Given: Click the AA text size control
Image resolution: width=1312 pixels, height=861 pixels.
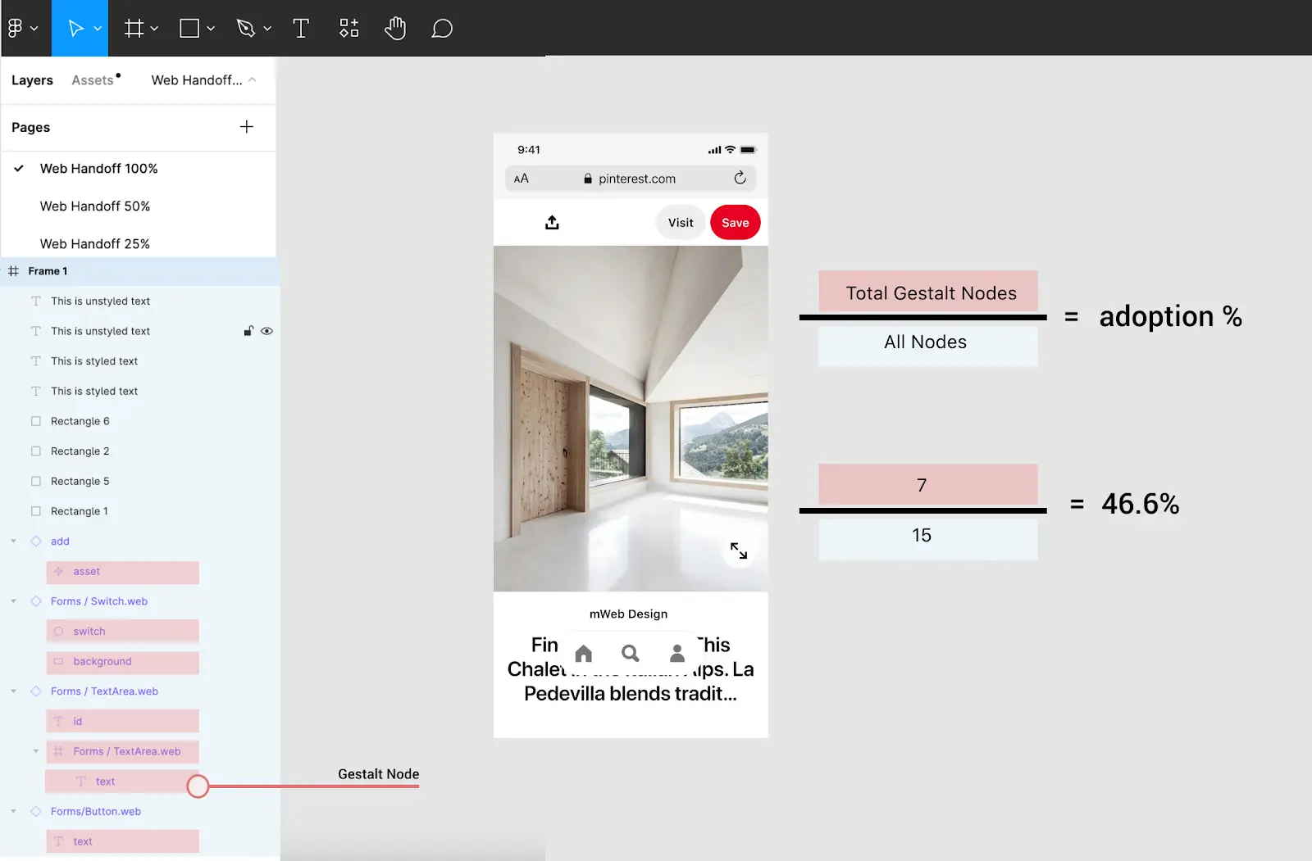Looking at the screenshot, I should point(522,179).
